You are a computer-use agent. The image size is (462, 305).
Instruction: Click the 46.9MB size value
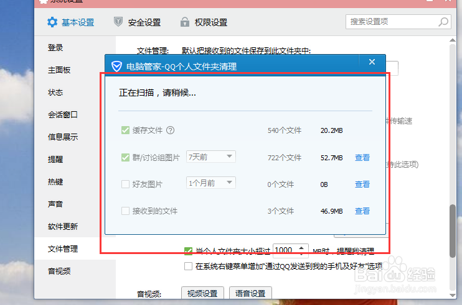[x=331, y=211]
